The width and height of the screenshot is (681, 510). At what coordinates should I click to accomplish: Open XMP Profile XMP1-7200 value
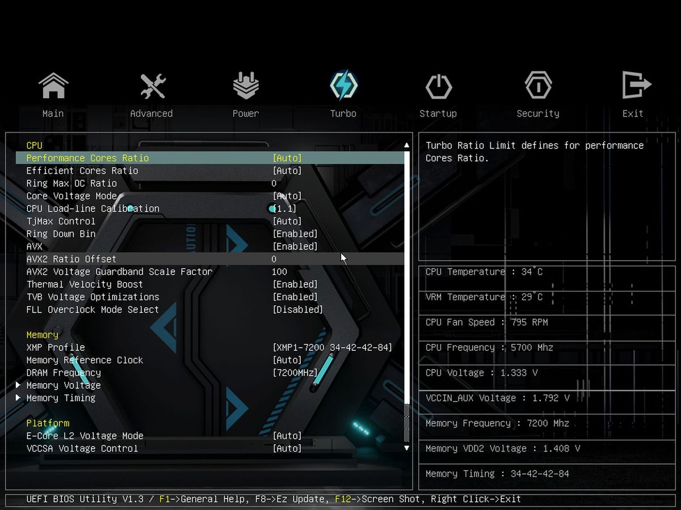(333, 347)
